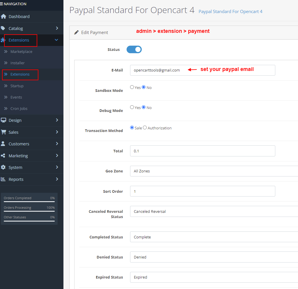Screen dimensions: 298x289
Task: Expand the Catalog menu chevron
Action: (x=57, y=28)
